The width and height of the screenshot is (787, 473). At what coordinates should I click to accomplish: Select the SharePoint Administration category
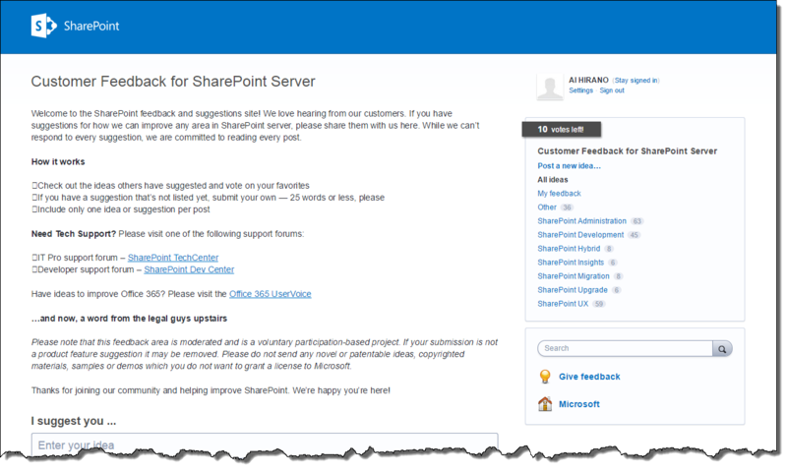(581, 221)
